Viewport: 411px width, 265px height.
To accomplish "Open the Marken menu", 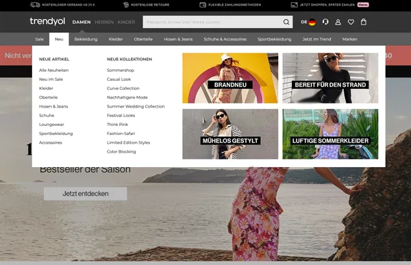I will pyautogui.click(x=349, y=39).
